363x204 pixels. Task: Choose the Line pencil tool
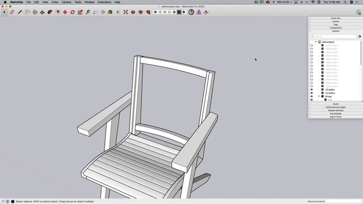(x=20, y=12)
